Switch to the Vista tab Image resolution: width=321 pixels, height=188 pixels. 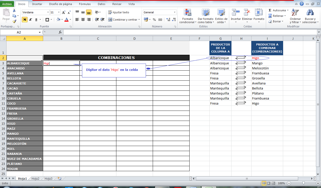click(131, 4)
